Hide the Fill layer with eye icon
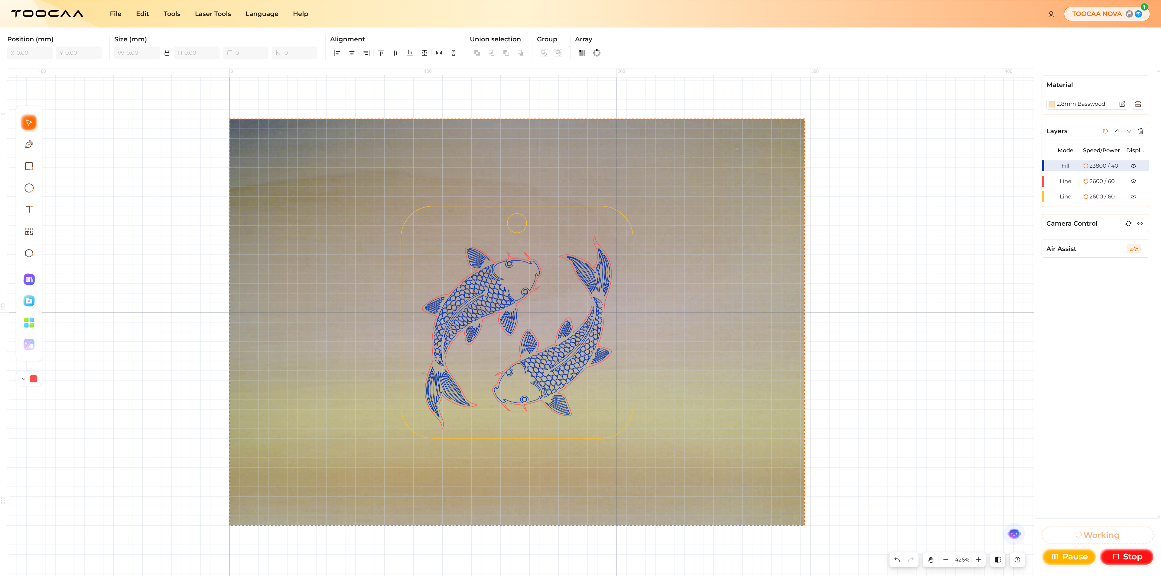This screenshot has width=1161, height=576. [1133, 166]
